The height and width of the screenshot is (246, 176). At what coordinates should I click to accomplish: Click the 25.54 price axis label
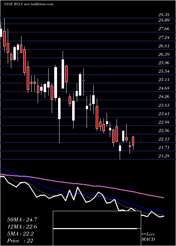(x=164, y=71)
